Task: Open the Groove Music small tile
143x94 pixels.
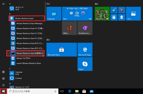Action: (122, 10)
